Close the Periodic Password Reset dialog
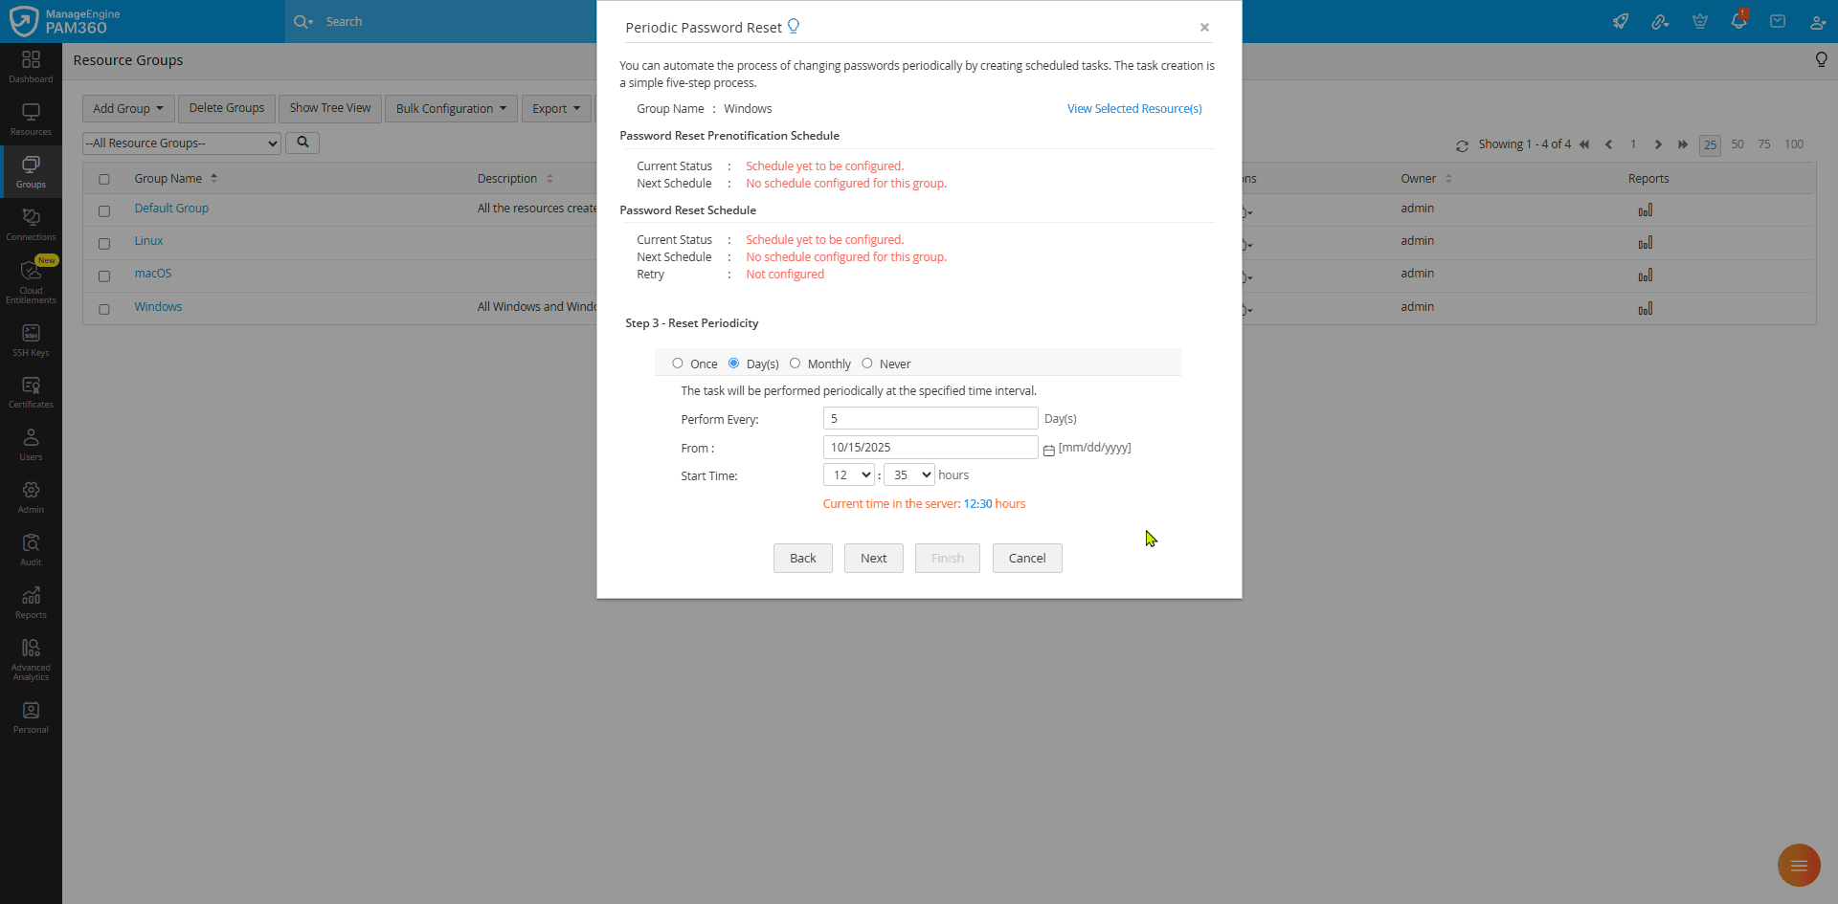This screenshot has height=904, width=1838. tap(1204, 27)
